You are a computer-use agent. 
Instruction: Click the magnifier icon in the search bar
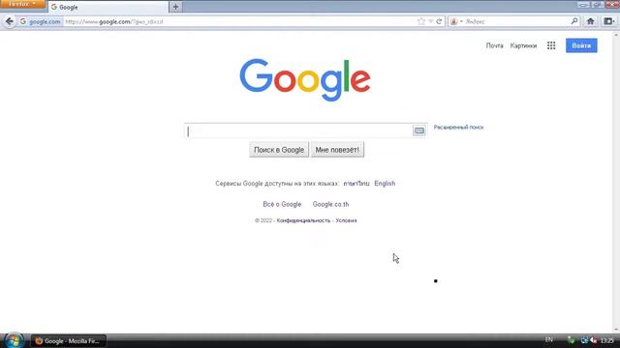[x=574, y=21]
